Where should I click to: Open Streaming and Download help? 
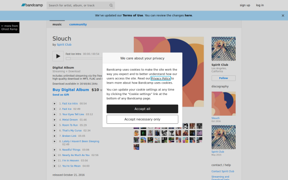coord(220,178)
